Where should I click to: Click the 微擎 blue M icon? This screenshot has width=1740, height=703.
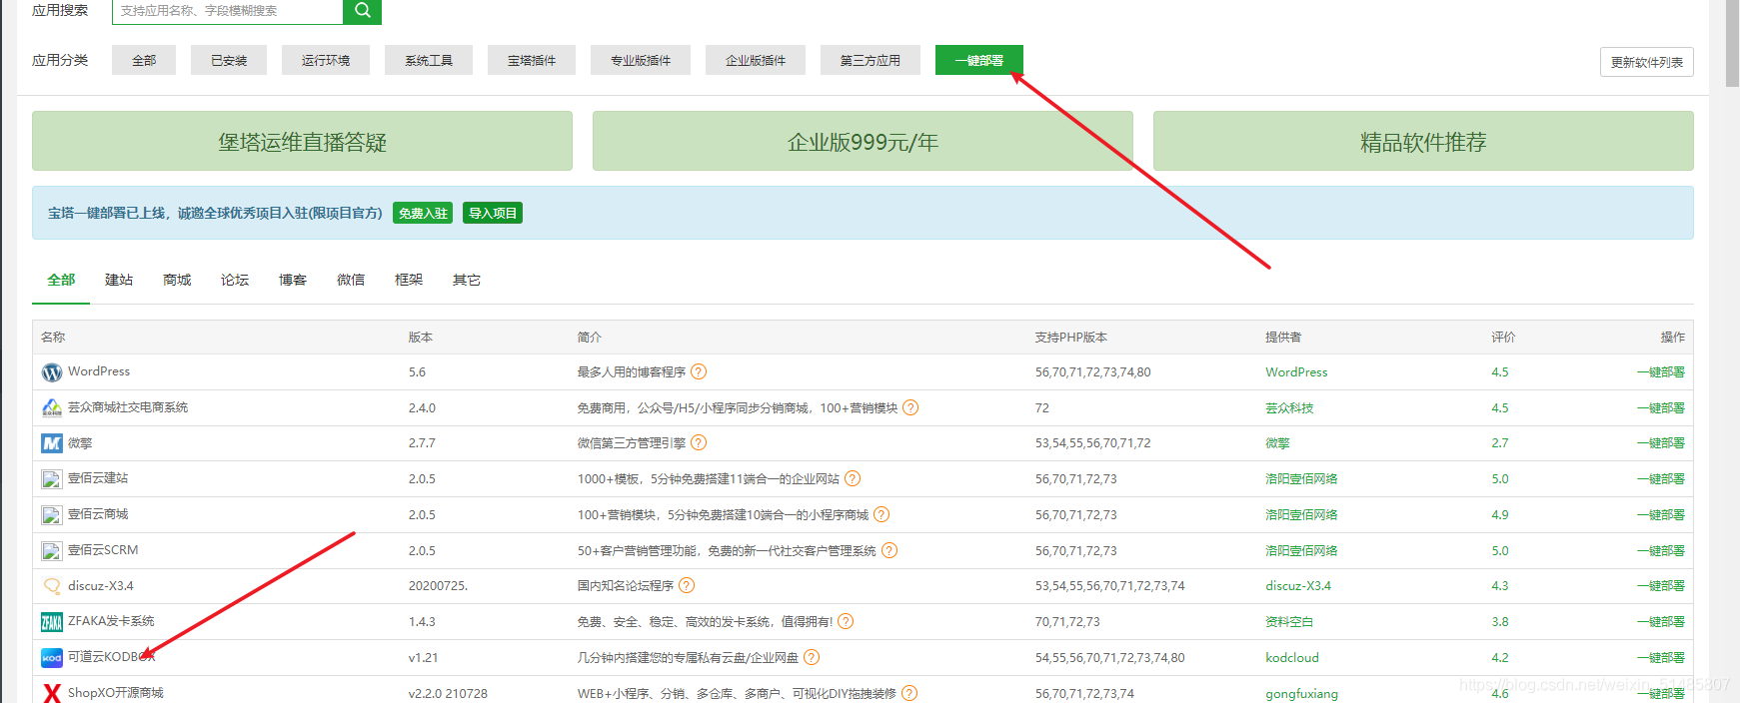point(52,443)
